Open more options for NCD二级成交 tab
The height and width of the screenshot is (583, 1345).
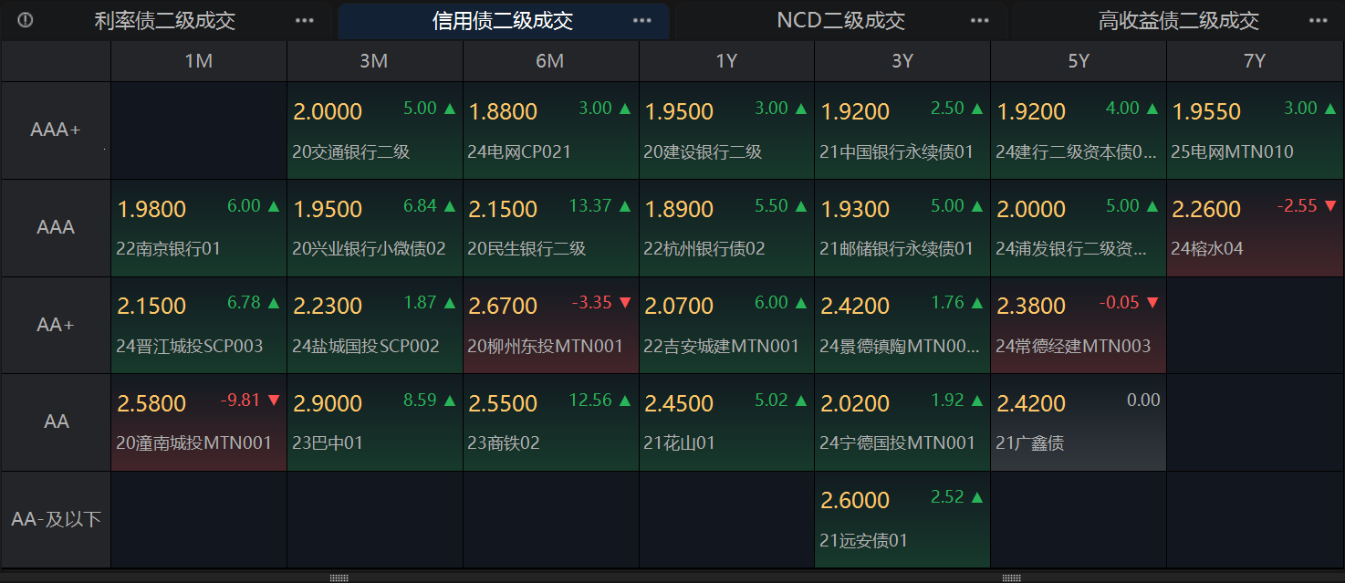(x=980, y=21)
